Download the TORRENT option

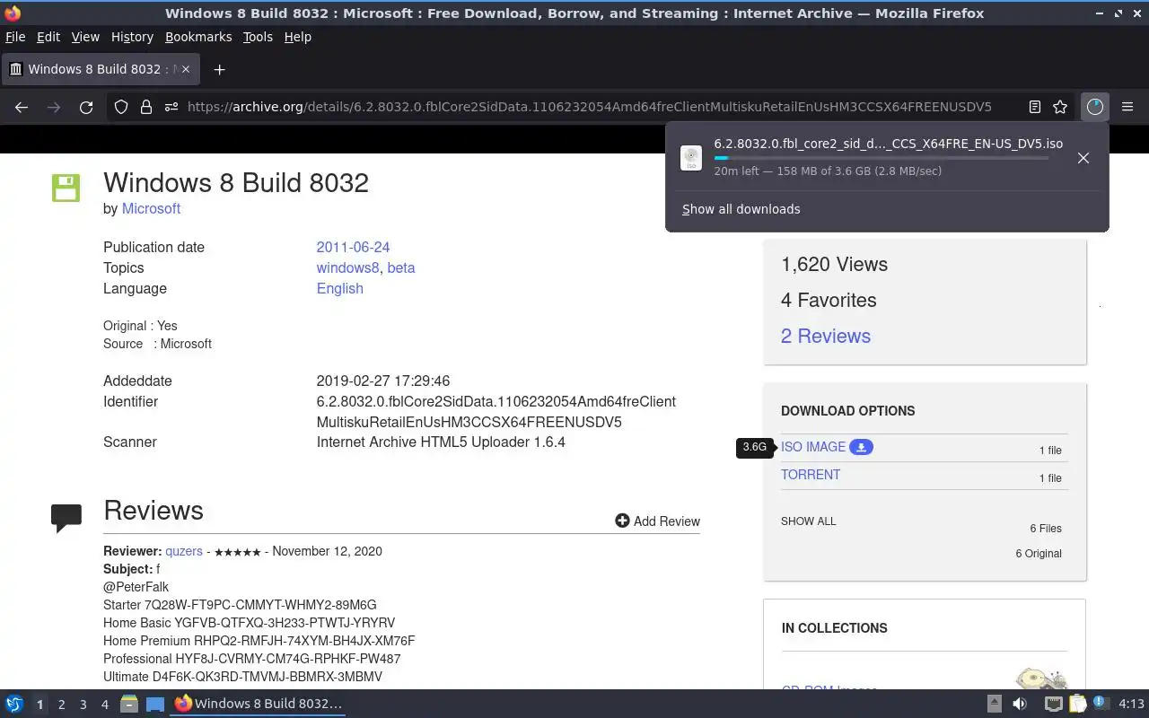[x=810, y=475]
